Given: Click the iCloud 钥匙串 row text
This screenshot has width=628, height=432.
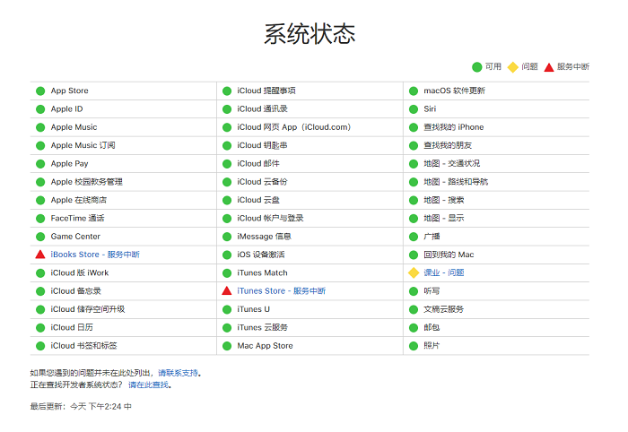Looking at the screenshot, I should tap(262, 145).
